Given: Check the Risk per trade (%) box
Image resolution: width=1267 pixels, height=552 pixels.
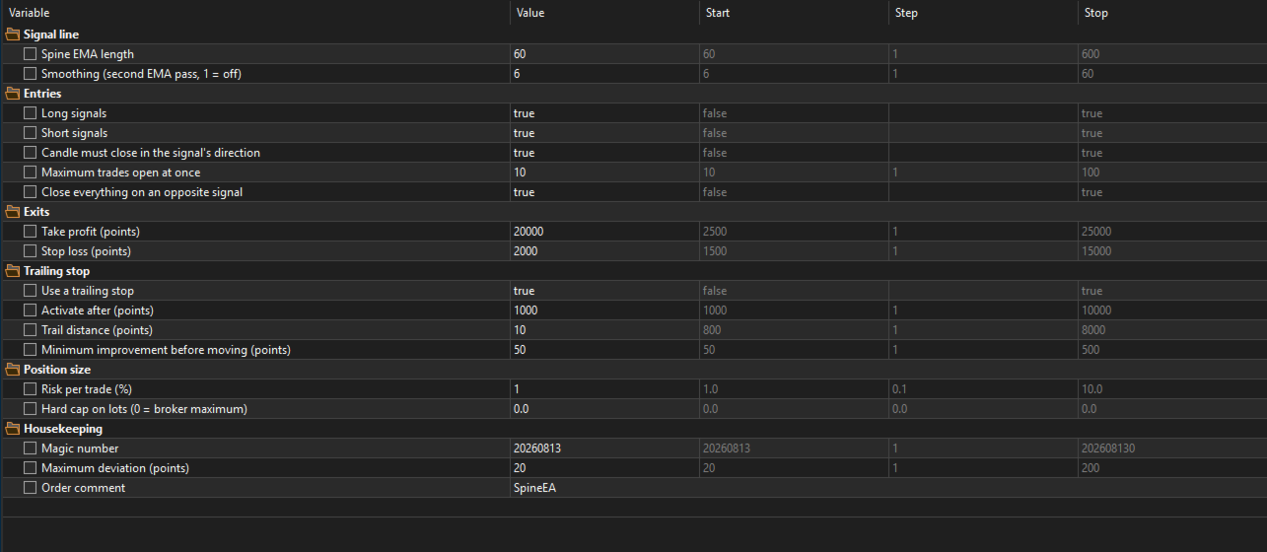Looking at the screenshot, I should tap(30, 389).
